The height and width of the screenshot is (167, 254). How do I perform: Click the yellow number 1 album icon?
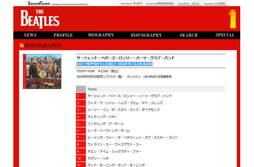click(x=232, y=19)
